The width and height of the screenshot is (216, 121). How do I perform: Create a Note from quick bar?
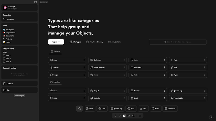90,109
